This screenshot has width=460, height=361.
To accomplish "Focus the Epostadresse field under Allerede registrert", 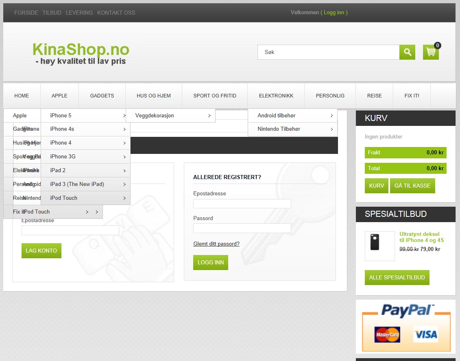I will coord(242,204).
